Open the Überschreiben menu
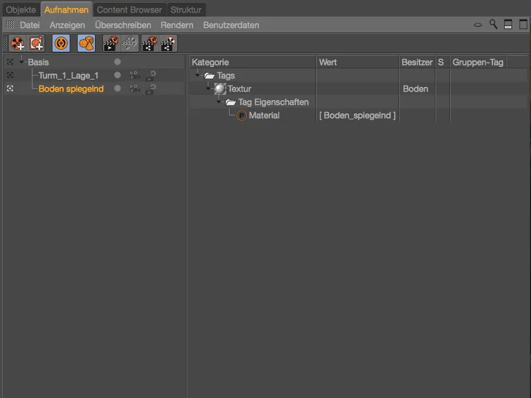 123,25
